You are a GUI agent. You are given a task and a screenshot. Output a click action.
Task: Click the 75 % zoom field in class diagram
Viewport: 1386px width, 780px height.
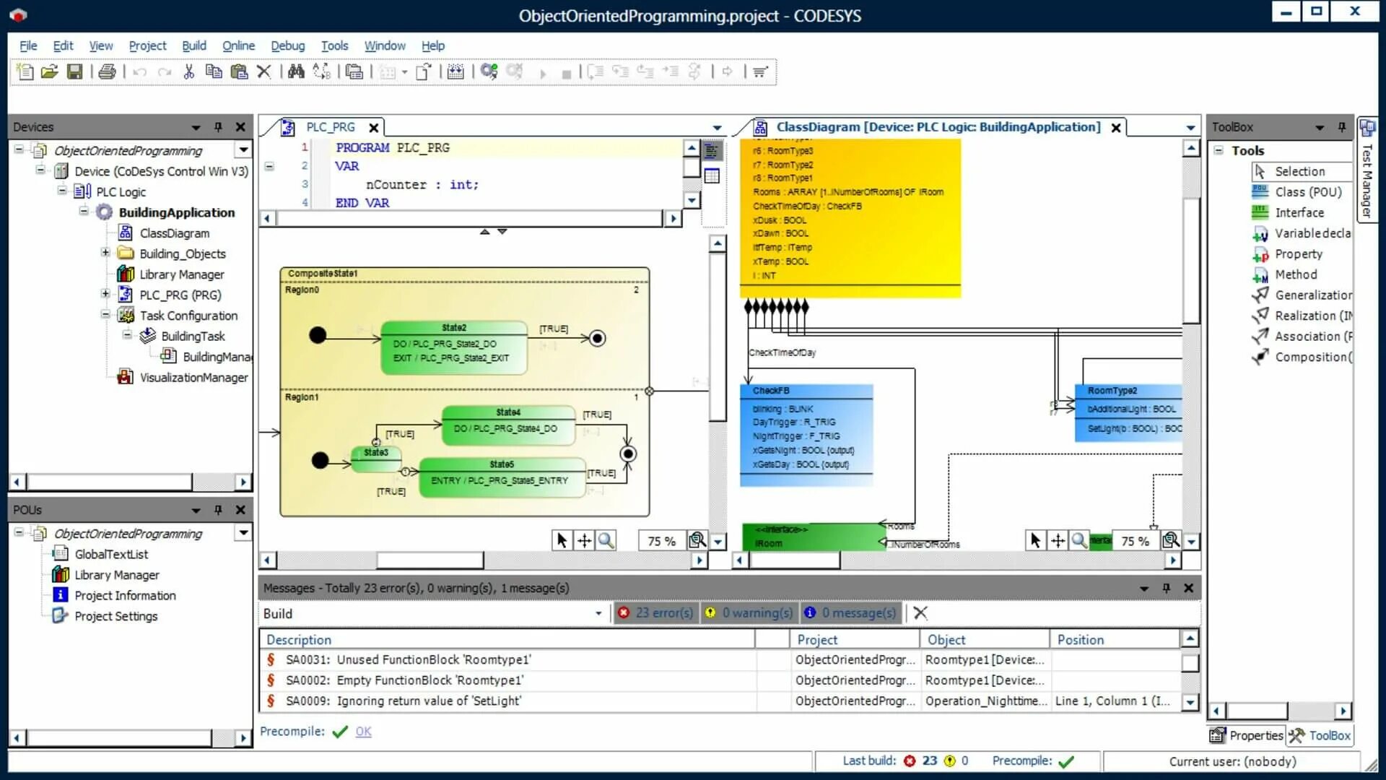[1135, 541]
